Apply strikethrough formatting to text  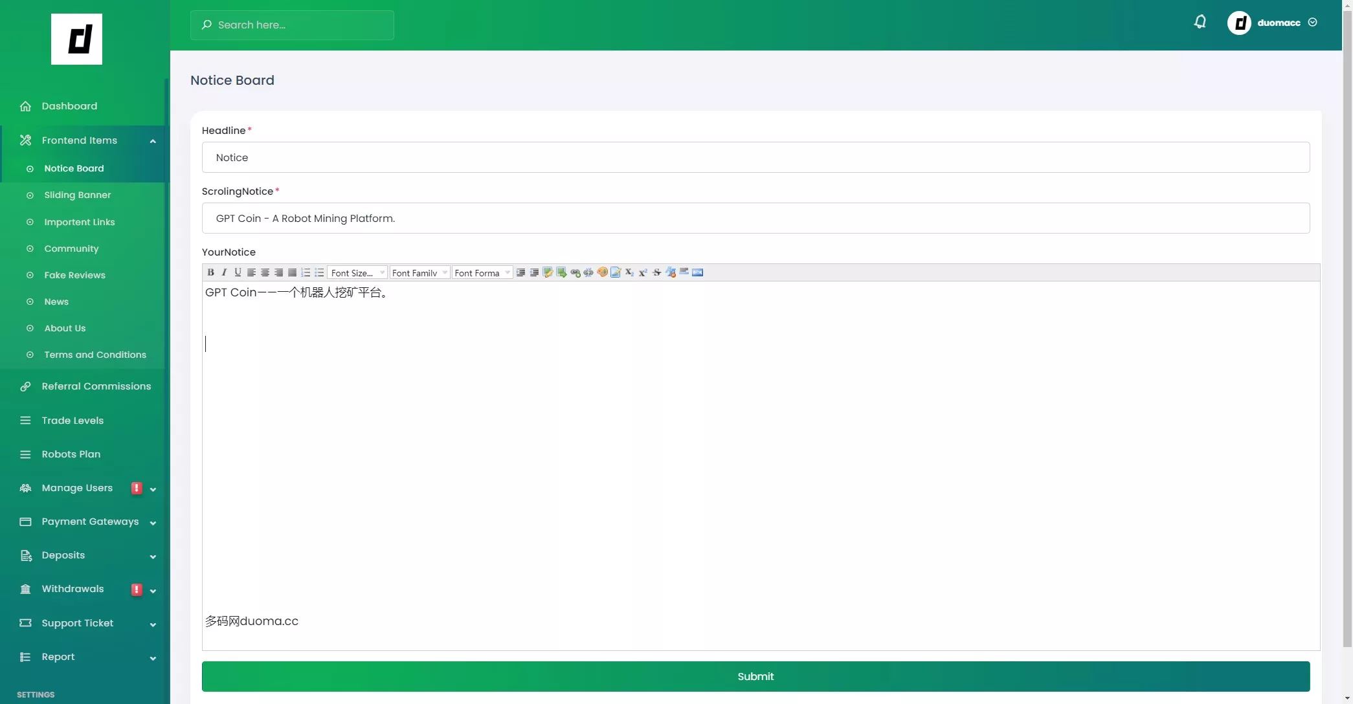point(656,272)
